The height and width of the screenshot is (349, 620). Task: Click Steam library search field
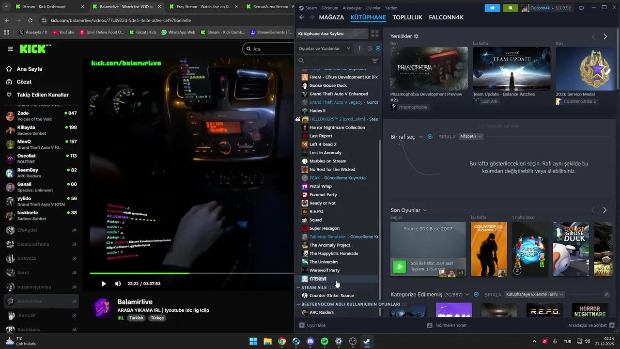pos(333,61)
